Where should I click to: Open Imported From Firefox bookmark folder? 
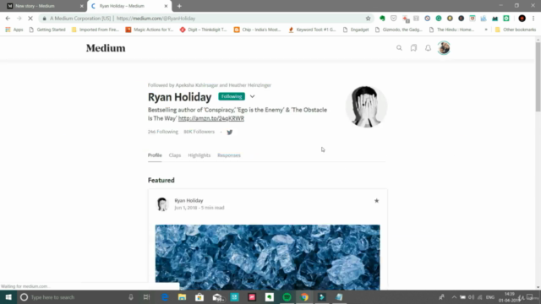96,30
